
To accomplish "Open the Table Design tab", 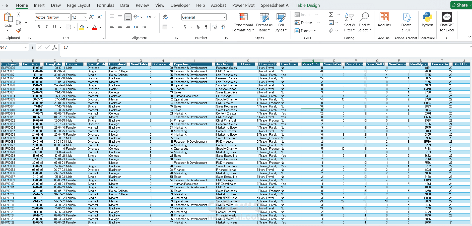I will pyautogui.click(x=308, y=5).
